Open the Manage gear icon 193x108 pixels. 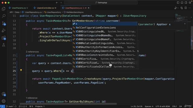4,101
